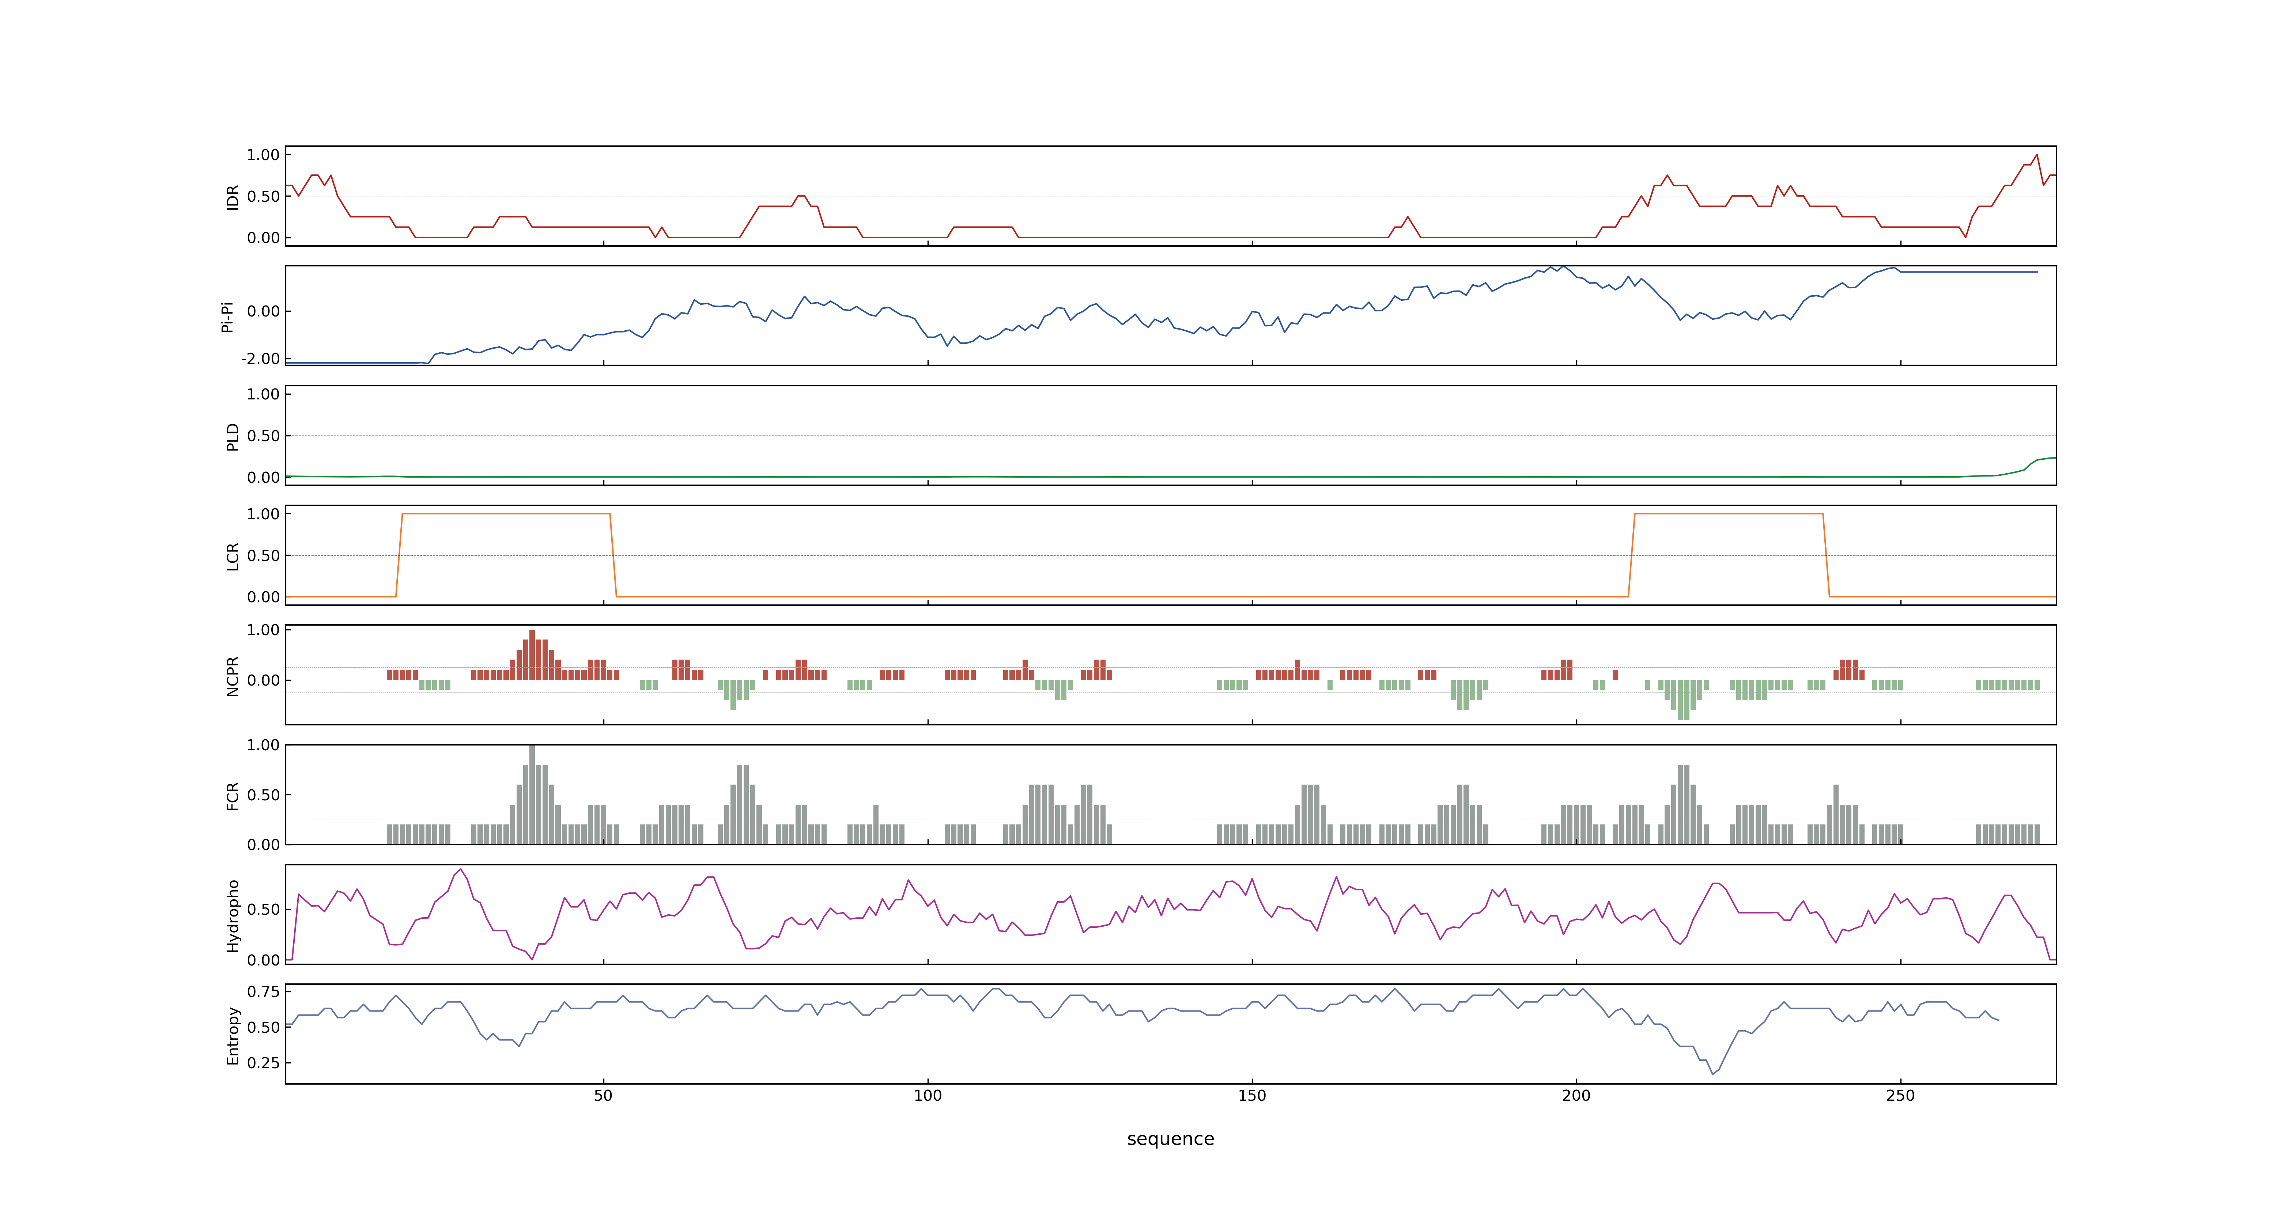Click the 1.00 tick on the PLD axis
This screenshot has height=1218, width=2285.
coord(264,394)
